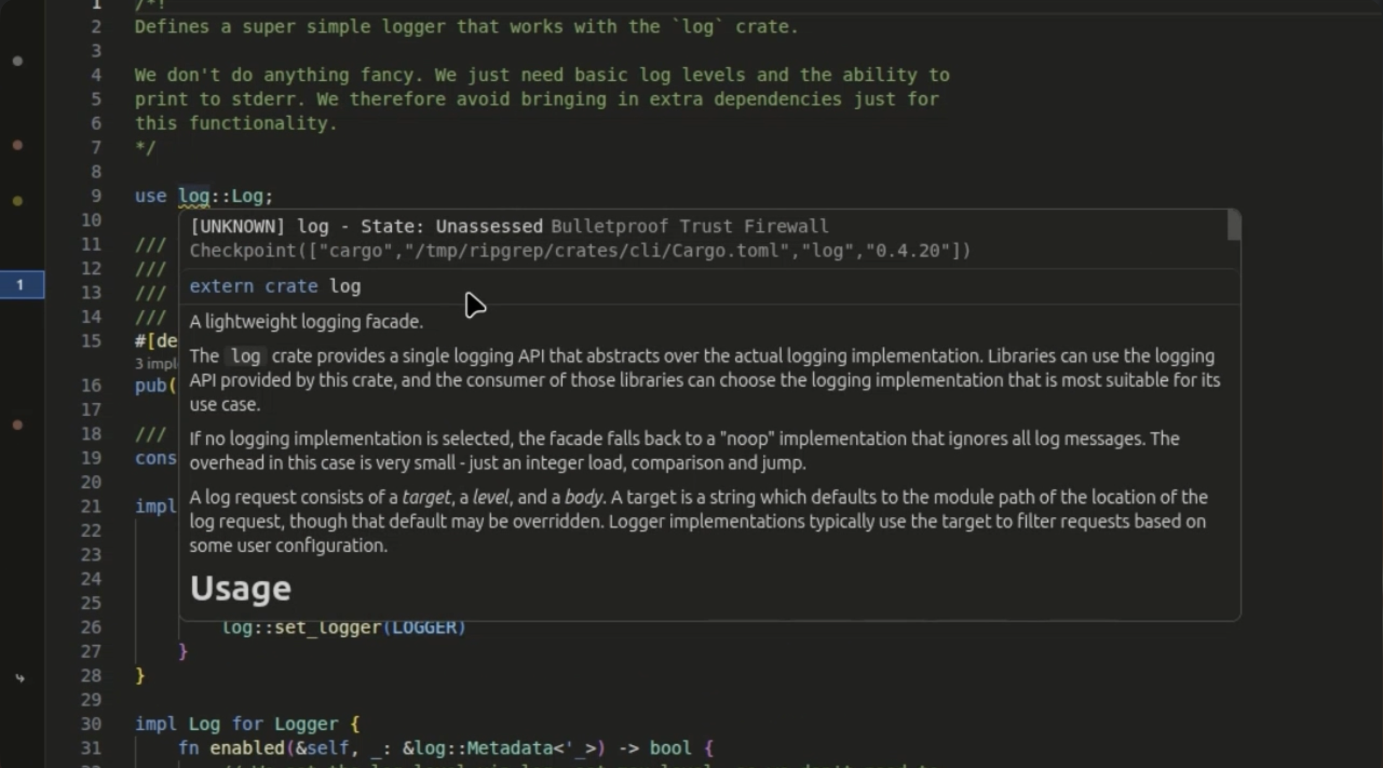Screen dimensions: 1383x768
Task: Select the highlighted blue '1' badge in sidebar
Action: pos(22,285)
